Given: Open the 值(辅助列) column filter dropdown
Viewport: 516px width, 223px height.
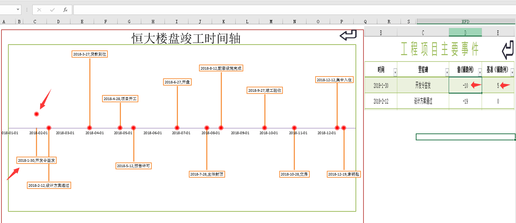Looking at the screenshot, I should (480, 72).
